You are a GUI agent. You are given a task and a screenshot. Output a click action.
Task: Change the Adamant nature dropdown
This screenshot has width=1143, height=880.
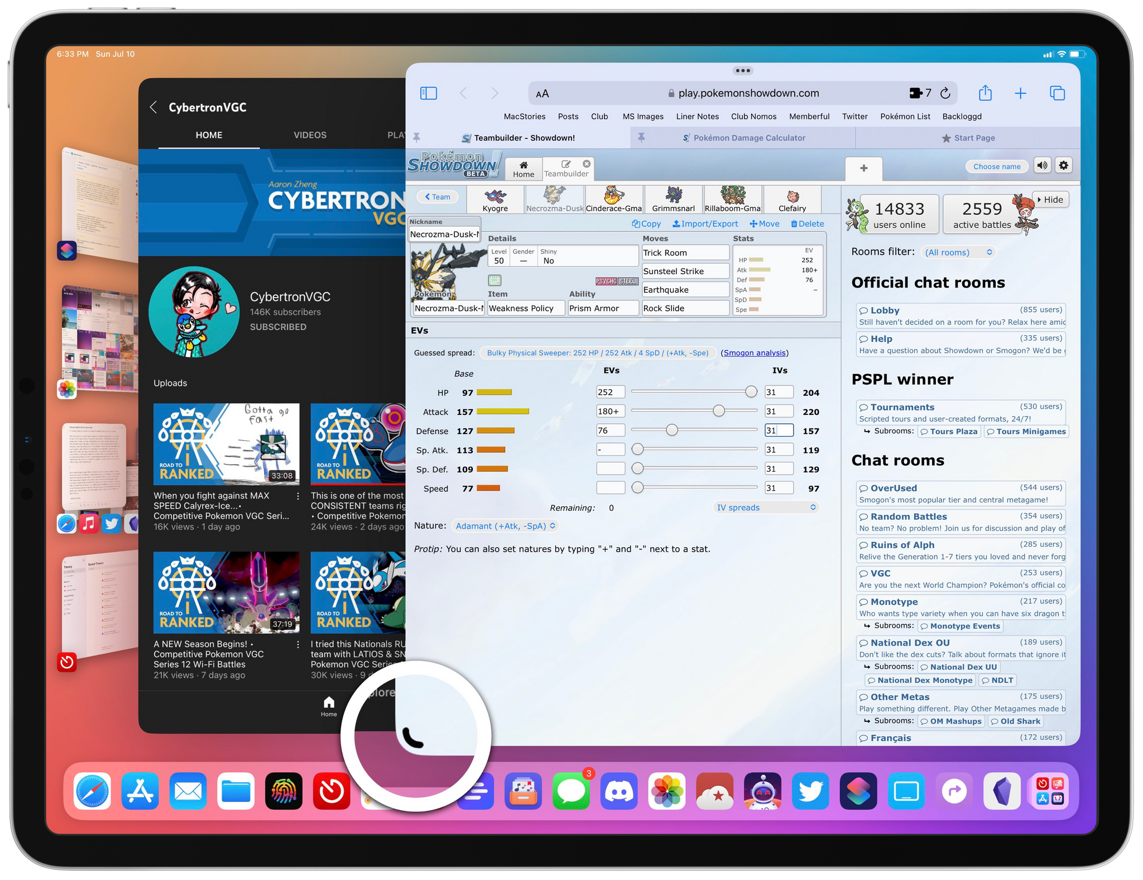(505, 526)
